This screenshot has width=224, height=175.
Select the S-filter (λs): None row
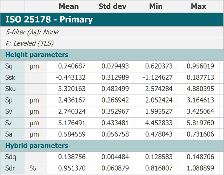[x=112, y=32]
